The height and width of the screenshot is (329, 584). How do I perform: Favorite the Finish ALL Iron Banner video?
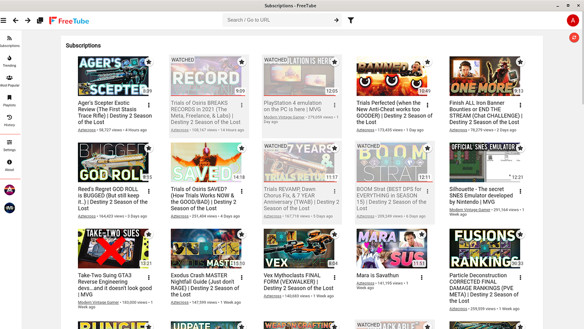[520, 62]
